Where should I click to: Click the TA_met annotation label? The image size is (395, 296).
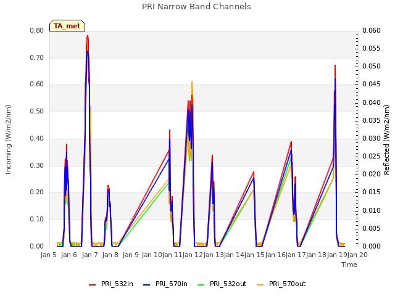pos(67,26)
